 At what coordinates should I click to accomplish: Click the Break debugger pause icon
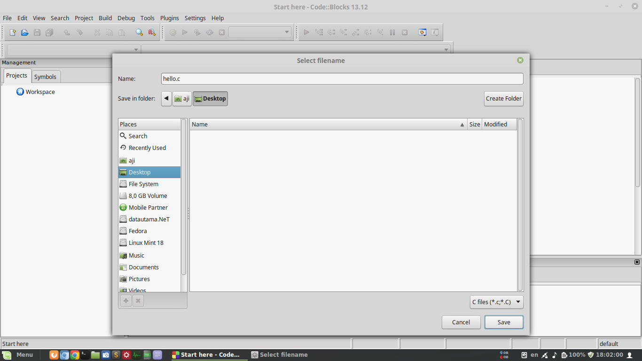point(392,32)
